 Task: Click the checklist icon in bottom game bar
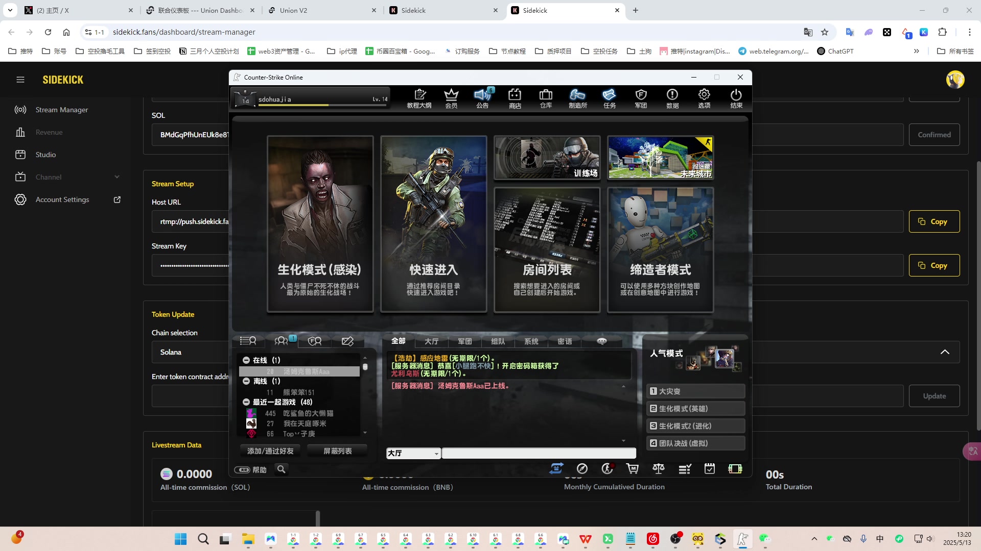click(685, 469)
